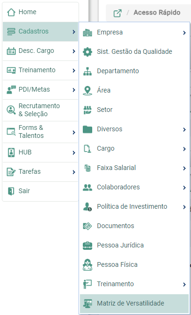Image resolution: width=191 pixels, height=315 pixels.
Task: Select PDI/Metas menu label
Action: [34, 89]
